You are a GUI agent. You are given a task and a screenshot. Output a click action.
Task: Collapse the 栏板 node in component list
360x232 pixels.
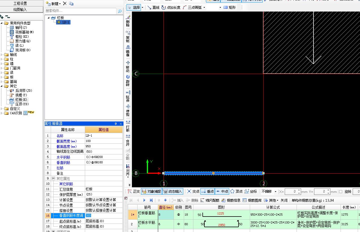pos(48,18)
